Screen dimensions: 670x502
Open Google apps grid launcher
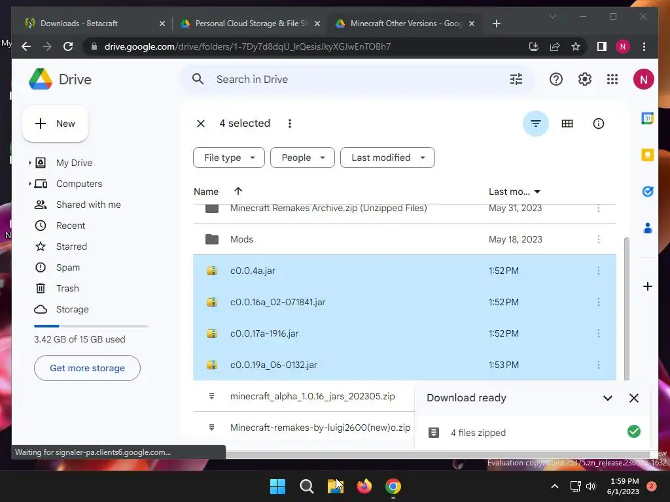pos(612,79)
